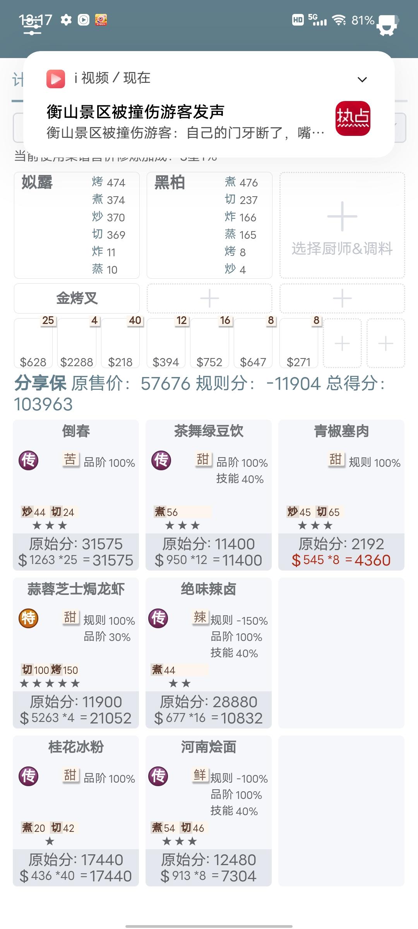Image resolution: width=418 pixels, height=929 pixels.
Task: Tap the 传 badge on 桂花冰粉 card
Action: tap(29, 776)
